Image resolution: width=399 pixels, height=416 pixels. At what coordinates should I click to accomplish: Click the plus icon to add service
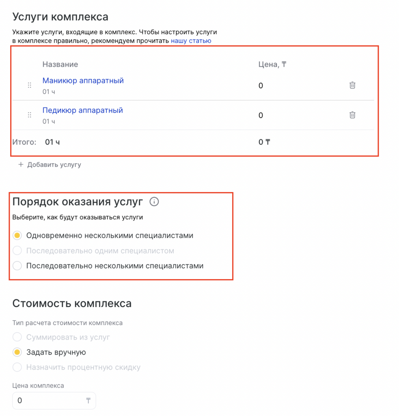pos(21,165)
